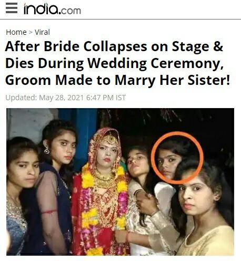
Task: Click the word "Groom" in the headline
Action: click(28, 80)
